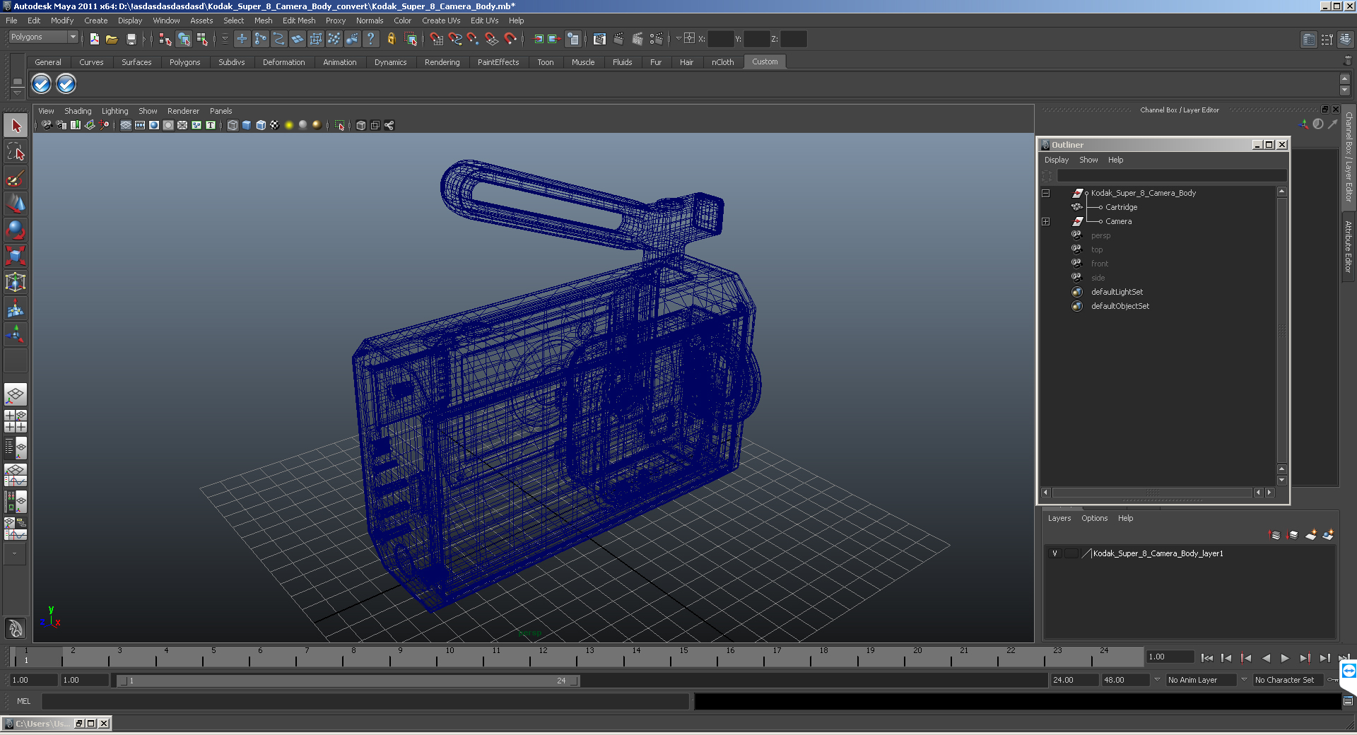The height and width of the screenshot is (735, 1357).
Task: Select the arrow Select tool in toolbox
Action: click(x=16, y=127)
